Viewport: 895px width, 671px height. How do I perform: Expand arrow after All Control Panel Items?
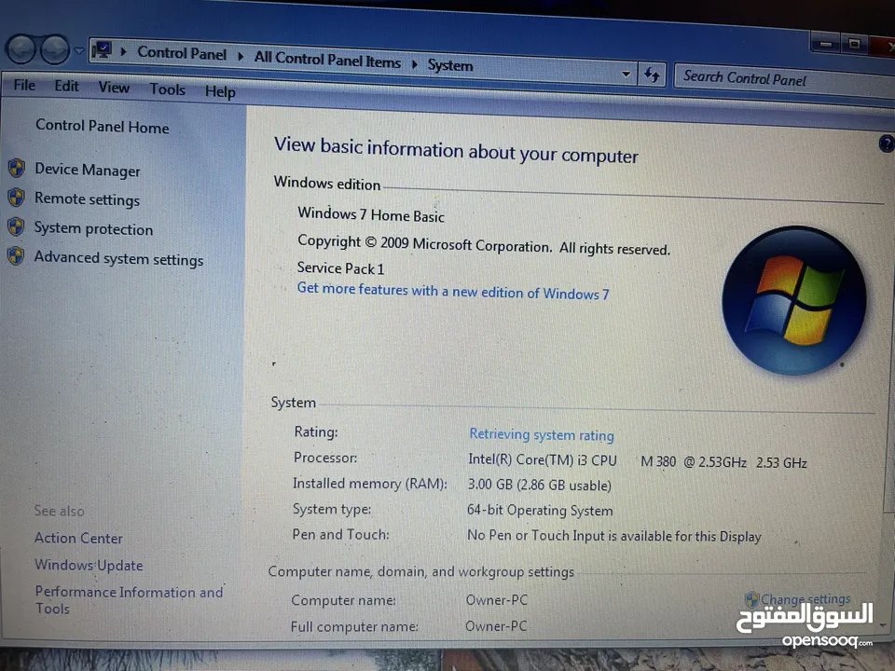click(x=415, y=64)
